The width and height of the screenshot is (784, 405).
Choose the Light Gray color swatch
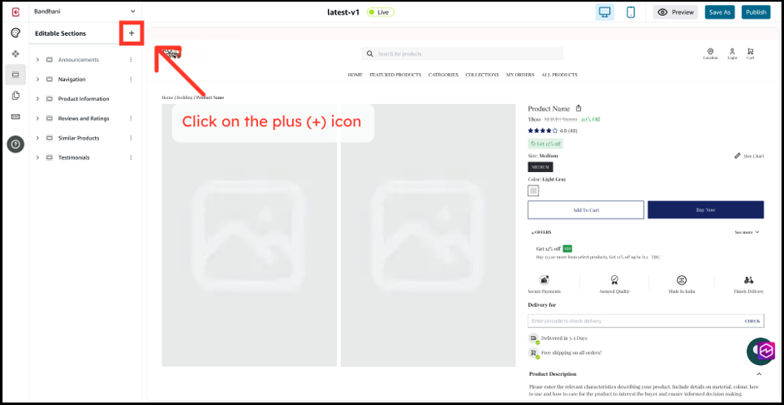coord(533,190)
